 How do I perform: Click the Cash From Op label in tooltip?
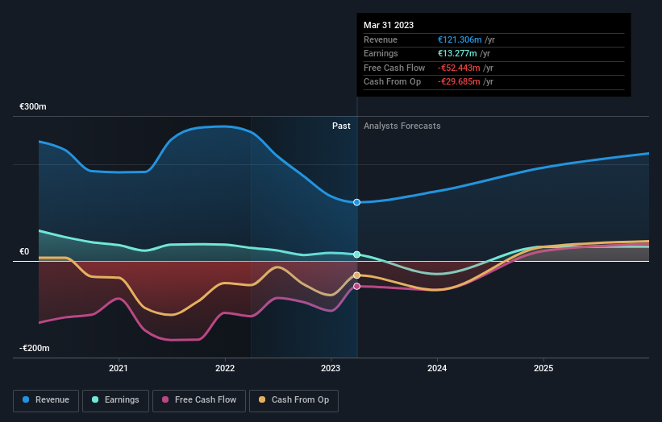(392, 82)
